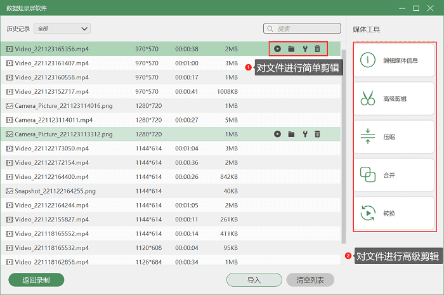
Task: Select Video_221122173050.mp4 in the file list
Action: (43, 148)
